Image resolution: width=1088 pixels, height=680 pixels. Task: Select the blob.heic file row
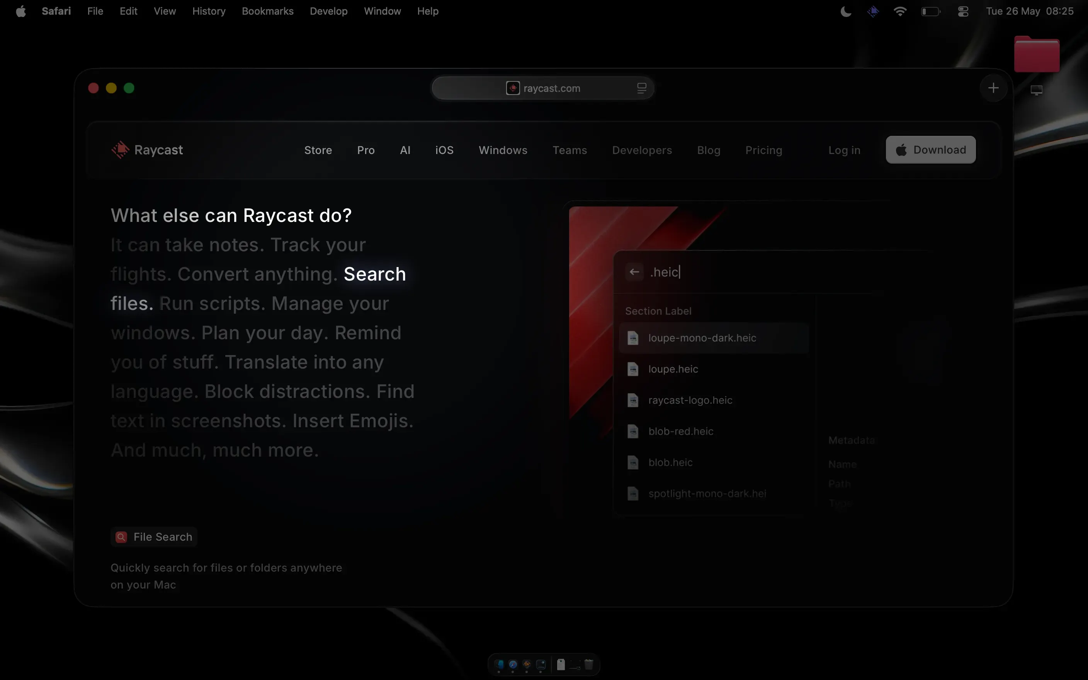pos(714,462)
